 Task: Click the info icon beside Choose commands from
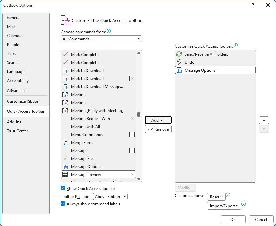pos(109,31)
